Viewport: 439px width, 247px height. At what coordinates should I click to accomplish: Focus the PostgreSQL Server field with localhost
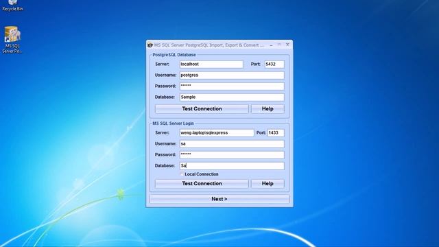coord(211,64)
